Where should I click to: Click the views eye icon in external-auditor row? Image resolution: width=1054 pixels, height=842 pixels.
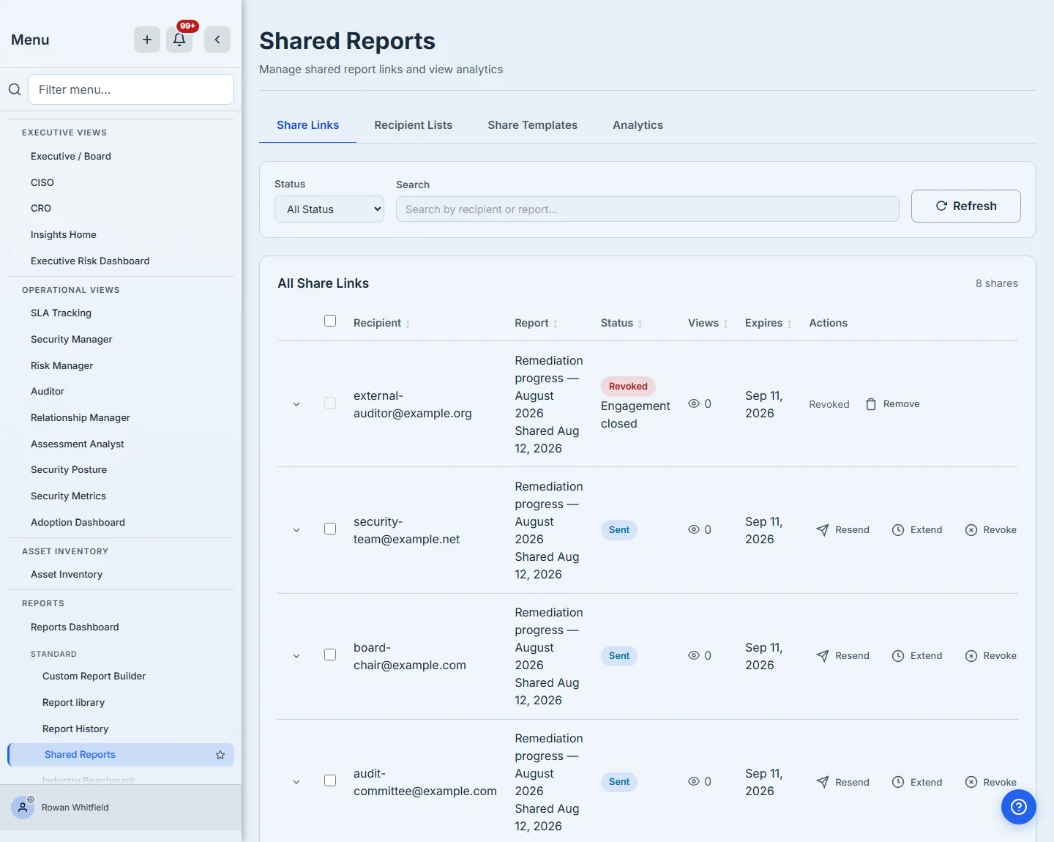click(x=694, y=403)
